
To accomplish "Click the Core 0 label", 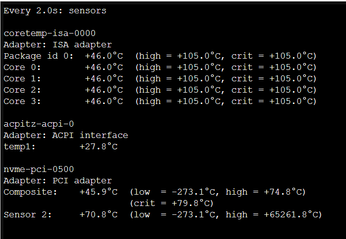I will click(22, 67).
